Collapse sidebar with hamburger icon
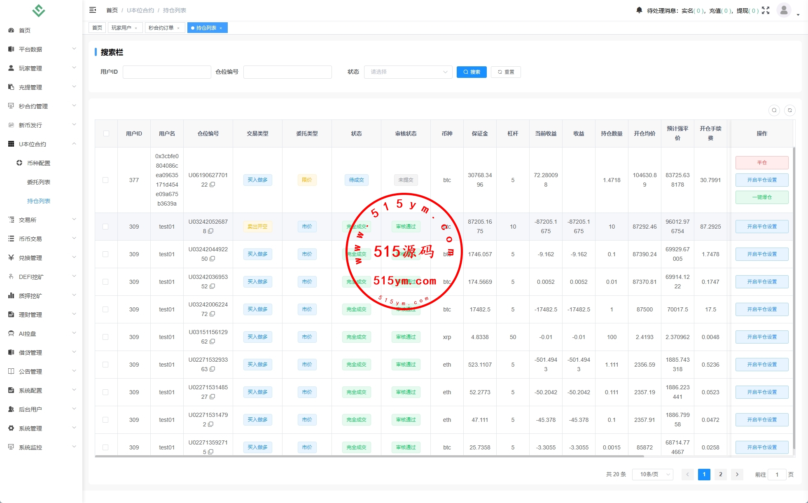 point(93,10)
